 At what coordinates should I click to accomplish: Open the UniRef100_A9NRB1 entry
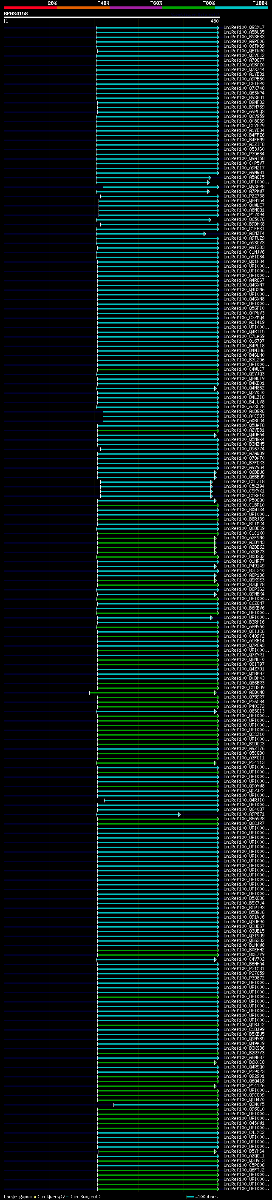[244, 173]
